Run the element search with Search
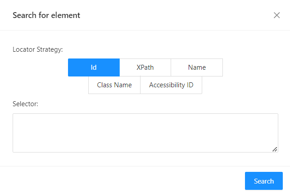 [263, 181]
